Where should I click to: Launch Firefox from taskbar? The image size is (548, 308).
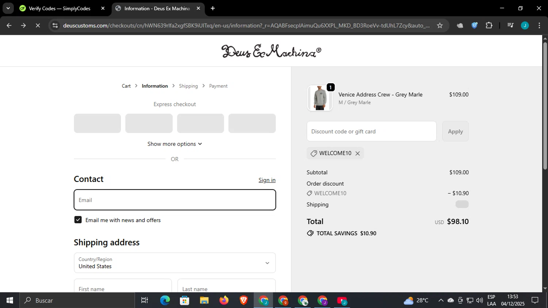pyautogui.click(x=224, y=300)
